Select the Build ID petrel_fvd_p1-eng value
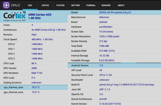Viewport: 161px width, 106px height. [127, 84]
